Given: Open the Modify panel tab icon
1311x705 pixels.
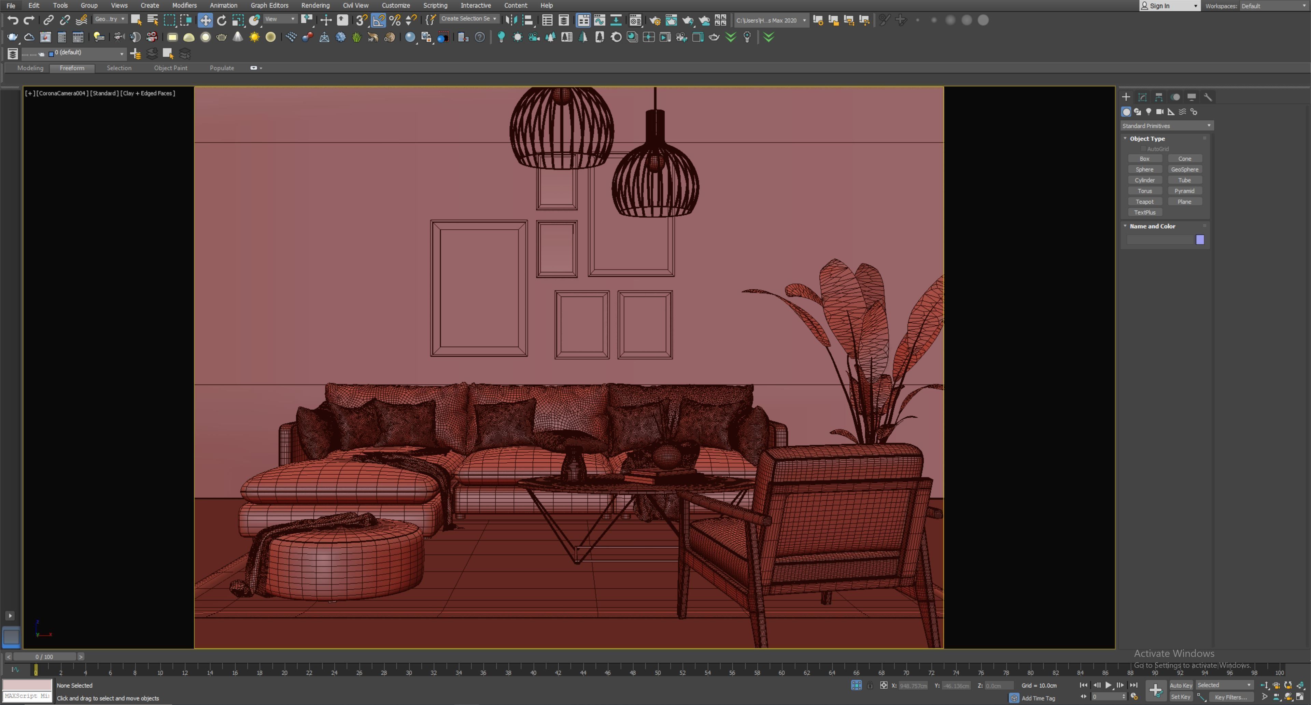Looking at the screenshot, I should [1143, 97].
